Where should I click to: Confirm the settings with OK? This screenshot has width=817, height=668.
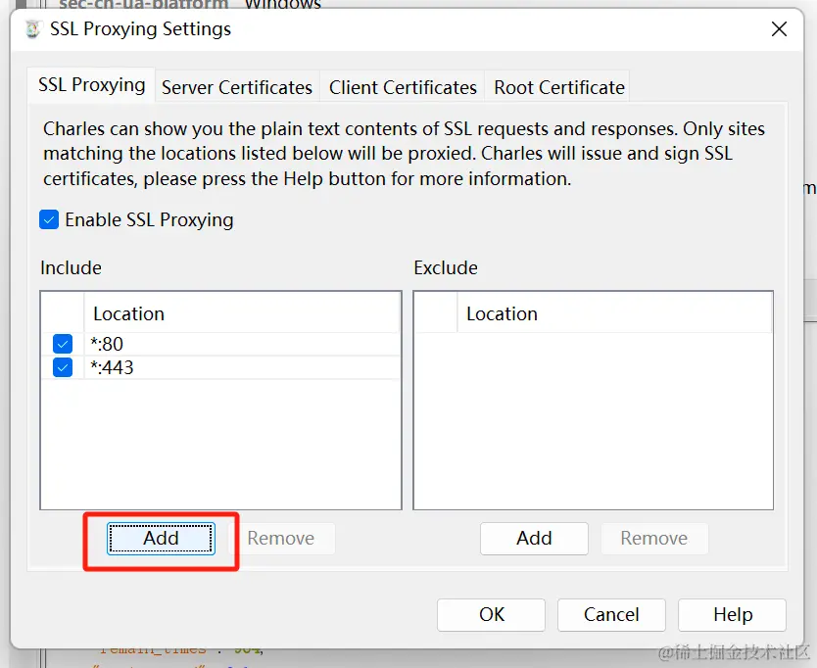pos(492,615)
